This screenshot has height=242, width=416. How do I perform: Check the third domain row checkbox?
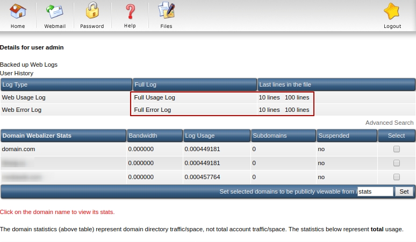pos(397,177)
